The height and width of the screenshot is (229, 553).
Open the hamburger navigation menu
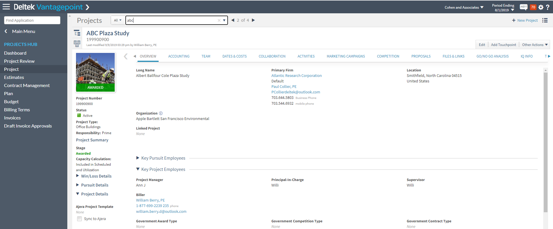(x=6, y=7)
